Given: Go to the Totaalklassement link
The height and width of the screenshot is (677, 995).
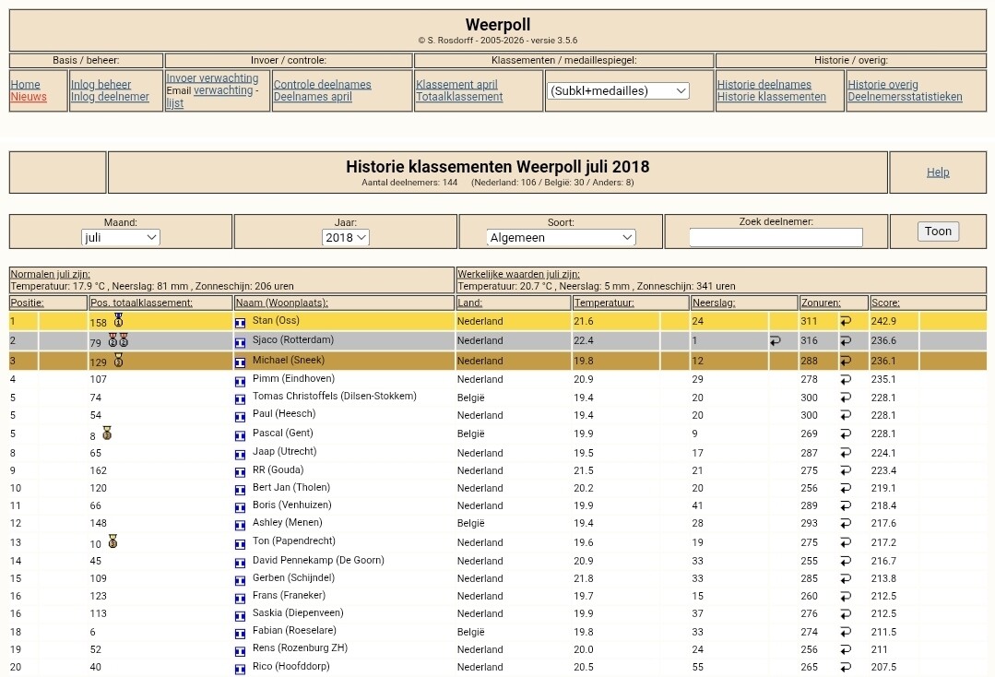Looking at the screenshot, I should click(459, 97).
